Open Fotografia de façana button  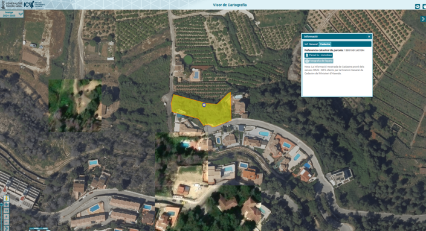(x=318, y=61)
